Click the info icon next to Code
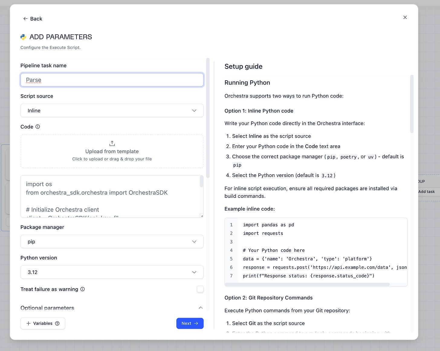The width and height of the screenshot is (440, 351). click(x=38, y=127)
